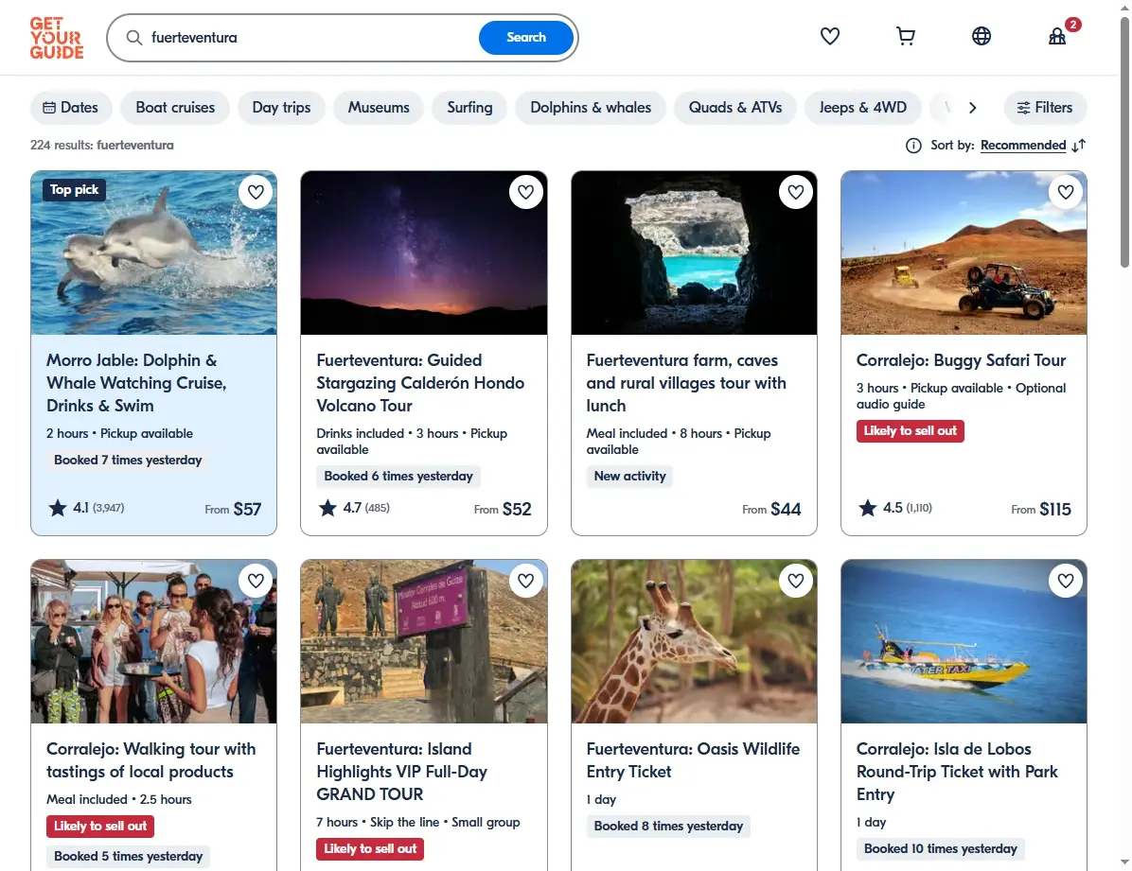Favorite the Dolphin & Whale Watching Cruise
This screenshot has width=1132, height=871.
pos(256,192)
